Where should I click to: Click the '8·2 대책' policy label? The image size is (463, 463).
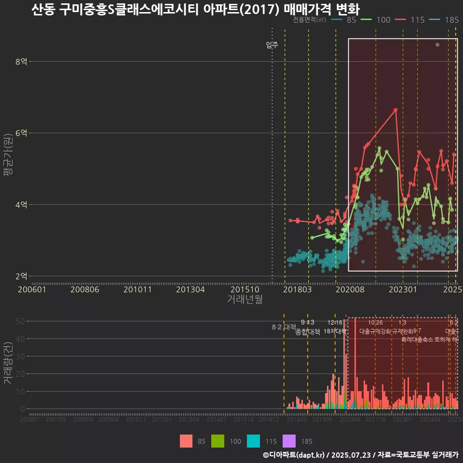284,327
